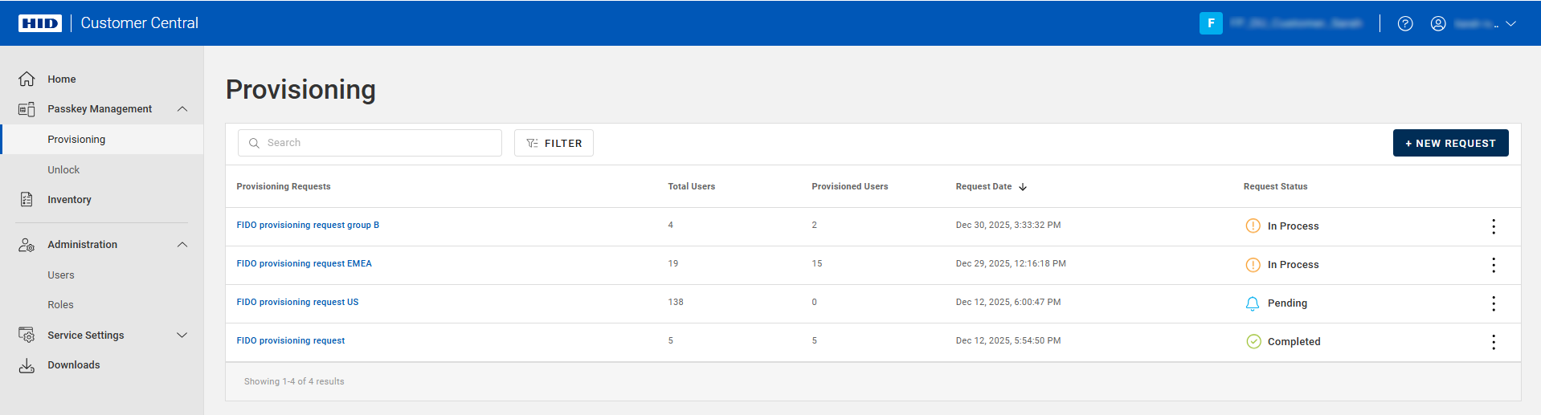The height and width of the screenshot is (415, 1541).
Task: Go to Unlock in sidebar
Action: click(x=63, y=170)
